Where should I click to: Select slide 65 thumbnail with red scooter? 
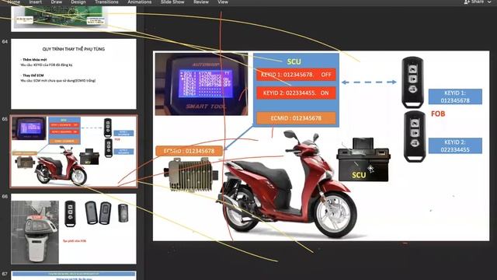coord(74,151)
